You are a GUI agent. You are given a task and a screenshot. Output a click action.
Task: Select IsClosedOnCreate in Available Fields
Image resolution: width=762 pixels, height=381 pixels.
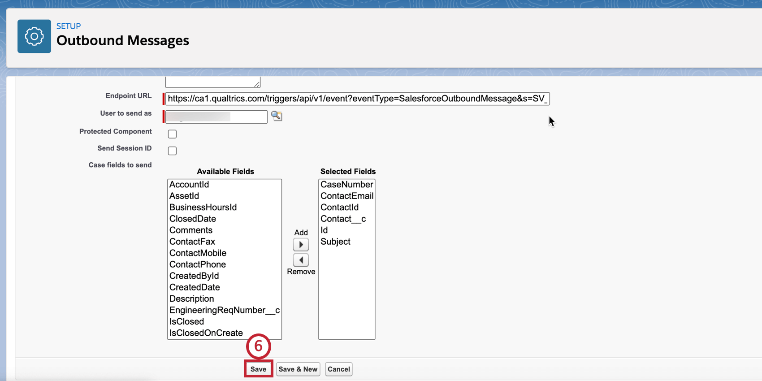225,333
